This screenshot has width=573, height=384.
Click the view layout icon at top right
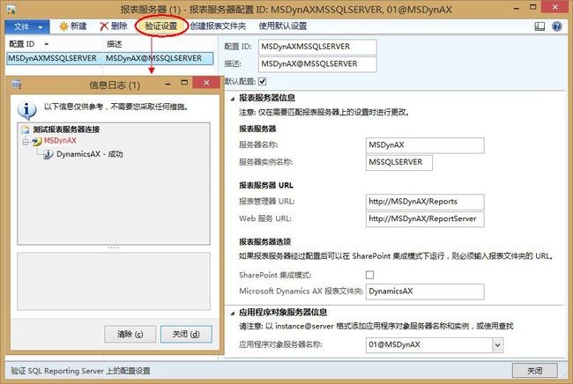click(x=540, y=26)
